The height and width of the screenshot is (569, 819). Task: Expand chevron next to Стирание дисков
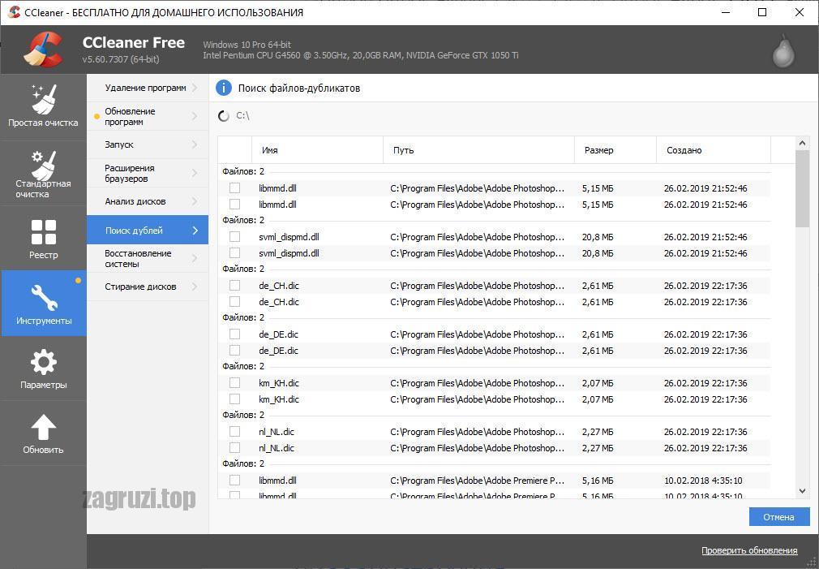pos(195,287)
